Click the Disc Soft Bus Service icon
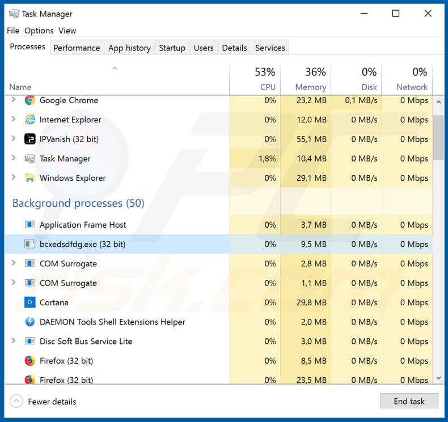This screenshot has height=422, width=448. [29, 341]
